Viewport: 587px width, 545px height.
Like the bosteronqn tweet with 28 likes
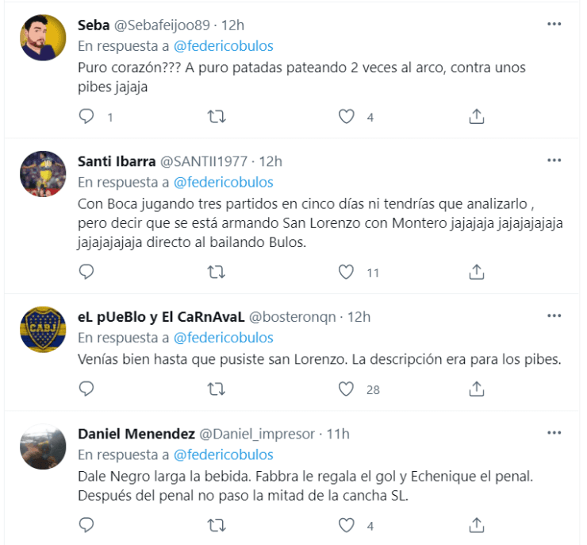(346, 388)
